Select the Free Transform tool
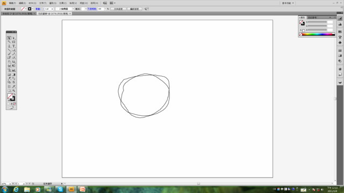344x193 pixels. tap(13, 66)
